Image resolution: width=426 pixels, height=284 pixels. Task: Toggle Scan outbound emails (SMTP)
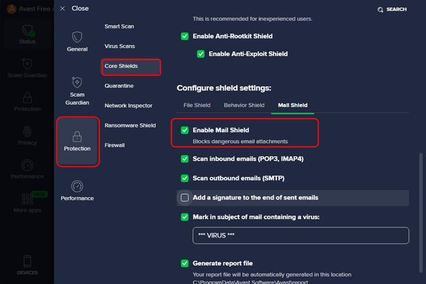(185, 178)
